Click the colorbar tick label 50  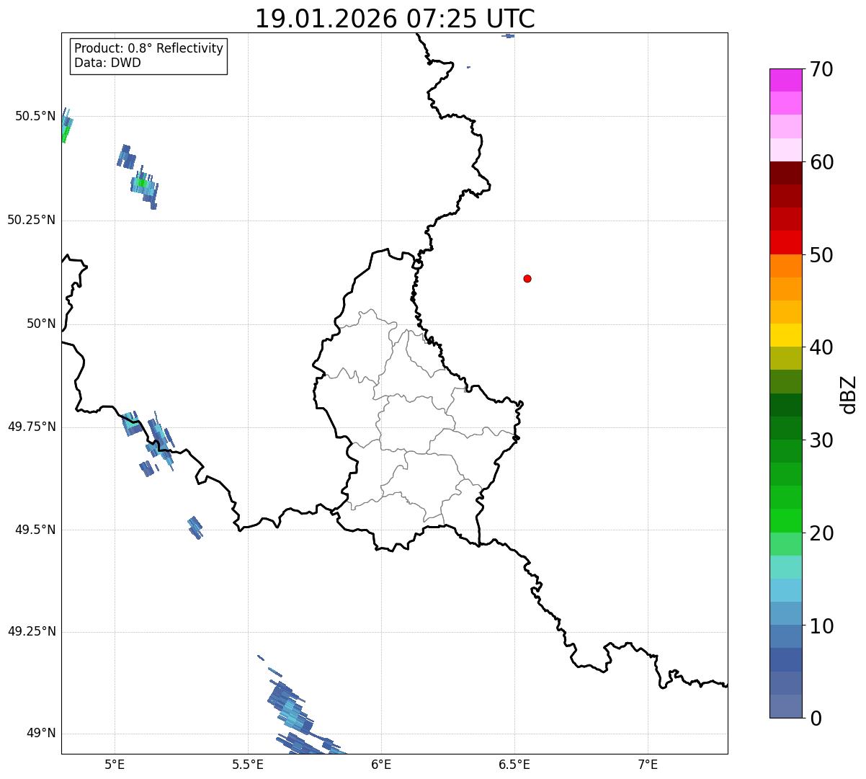point(821,255)
